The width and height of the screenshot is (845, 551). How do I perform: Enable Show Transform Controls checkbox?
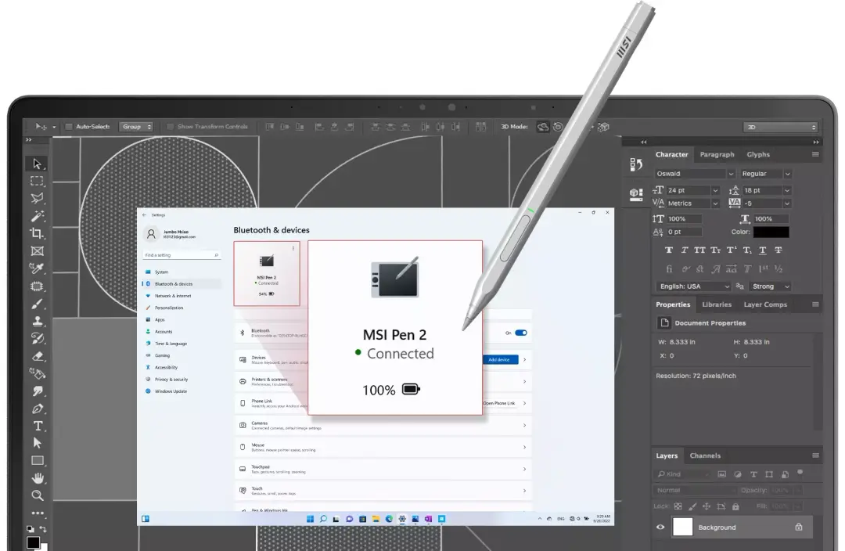coord(170,127)
